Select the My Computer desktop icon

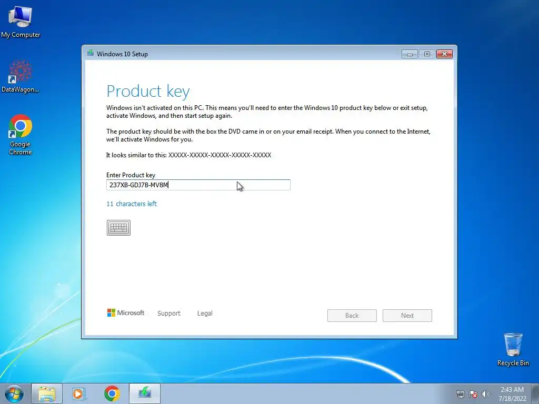point(21,22)
